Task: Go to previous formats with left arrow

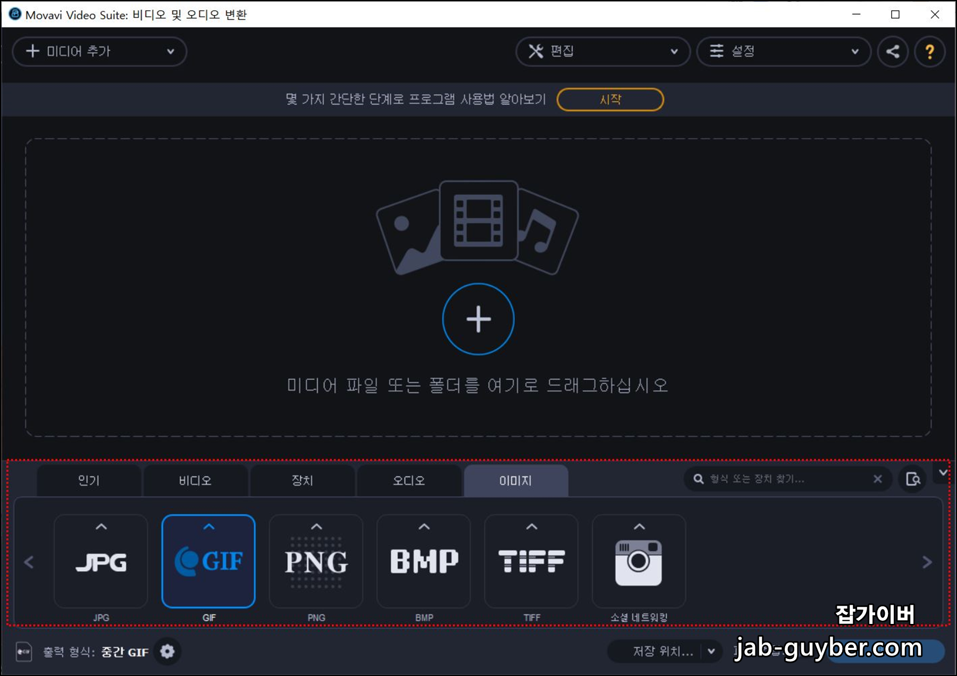Action: coord(29,562)
